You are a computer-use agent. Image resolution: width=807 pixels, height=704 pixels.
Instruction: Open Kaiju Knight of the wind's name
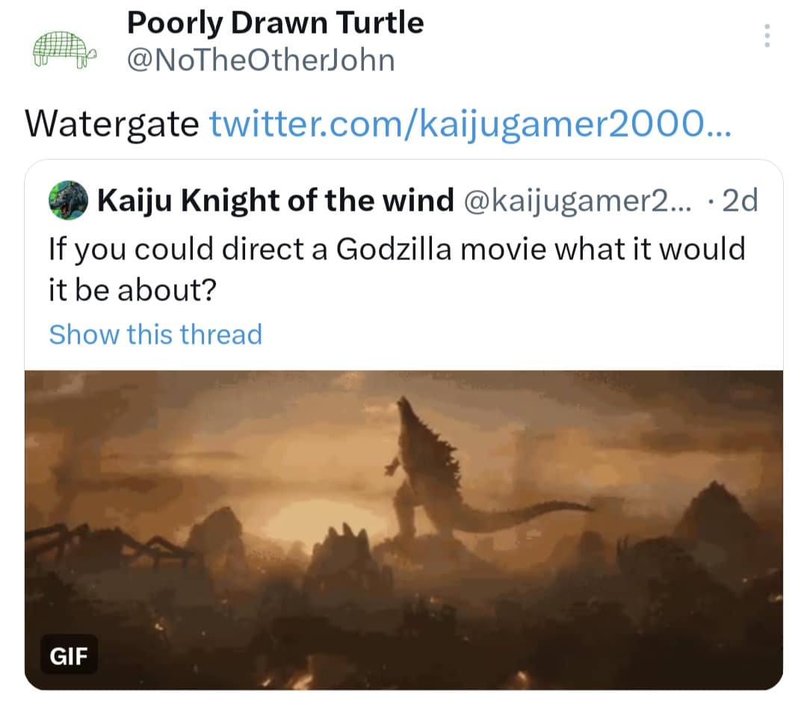point(276,200)
